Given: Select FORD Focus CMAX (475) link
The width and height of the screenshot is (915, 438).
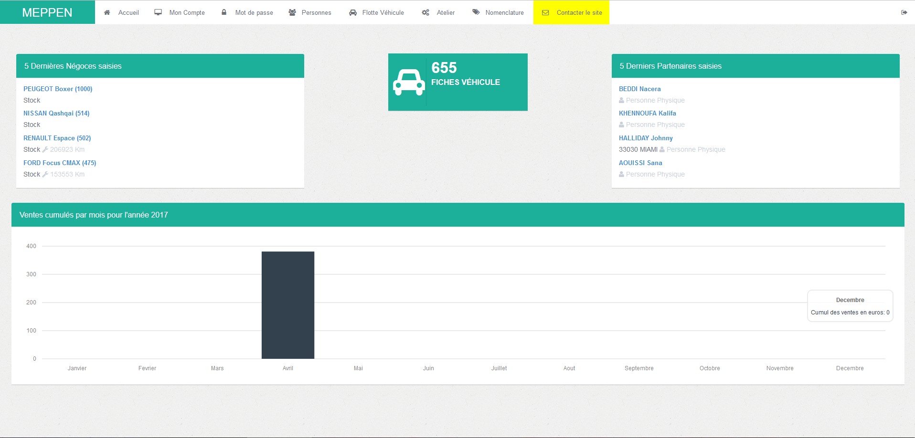Looking at the screenshot, I should 60,163.
